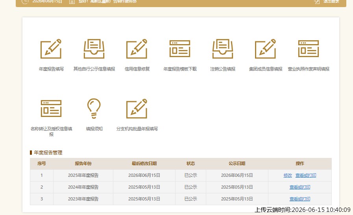Open the 填报须知 light bulb icon

pyautogui.click(x=94, y=108)
